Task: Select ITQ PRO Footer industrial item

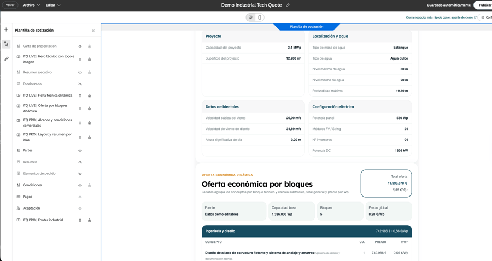Action: pyautogui.click(x=43, y=220)
